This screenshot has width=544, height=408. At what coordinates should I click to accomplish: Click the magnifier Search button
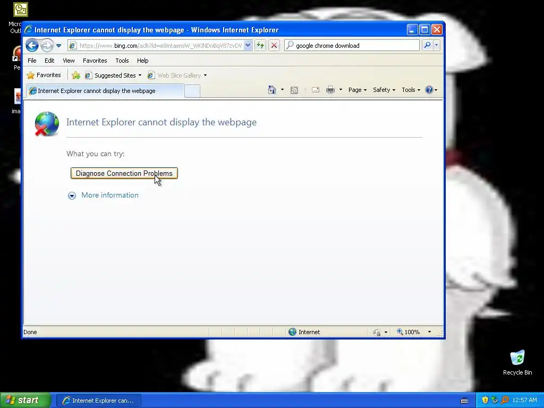pyautogui.click(x=428, y=45)
